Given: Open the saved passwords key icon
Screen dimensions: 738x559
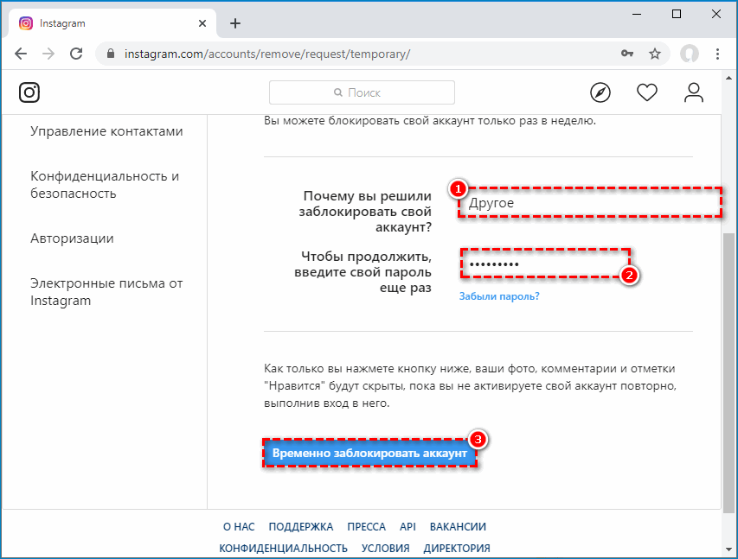Looking at the screenshot, I should pos(627,54).
